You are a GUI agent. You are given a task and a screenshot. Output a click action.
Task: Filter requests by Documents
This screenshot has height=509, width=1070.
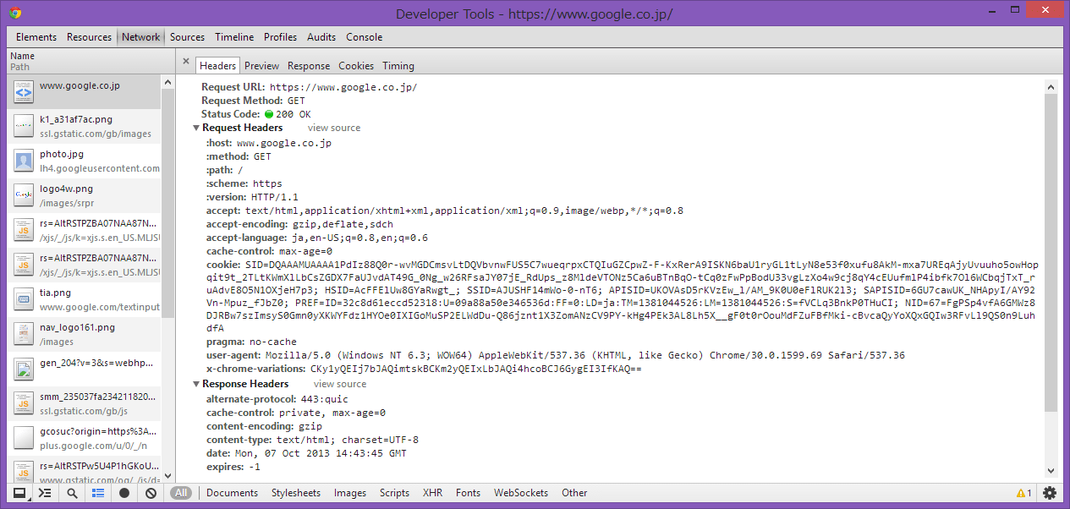coord(233,493)
